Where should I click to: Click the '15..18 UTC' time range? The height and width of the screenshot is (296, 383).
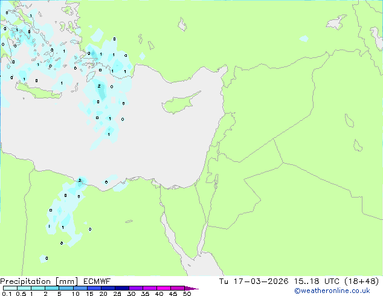tap(317, 282)
